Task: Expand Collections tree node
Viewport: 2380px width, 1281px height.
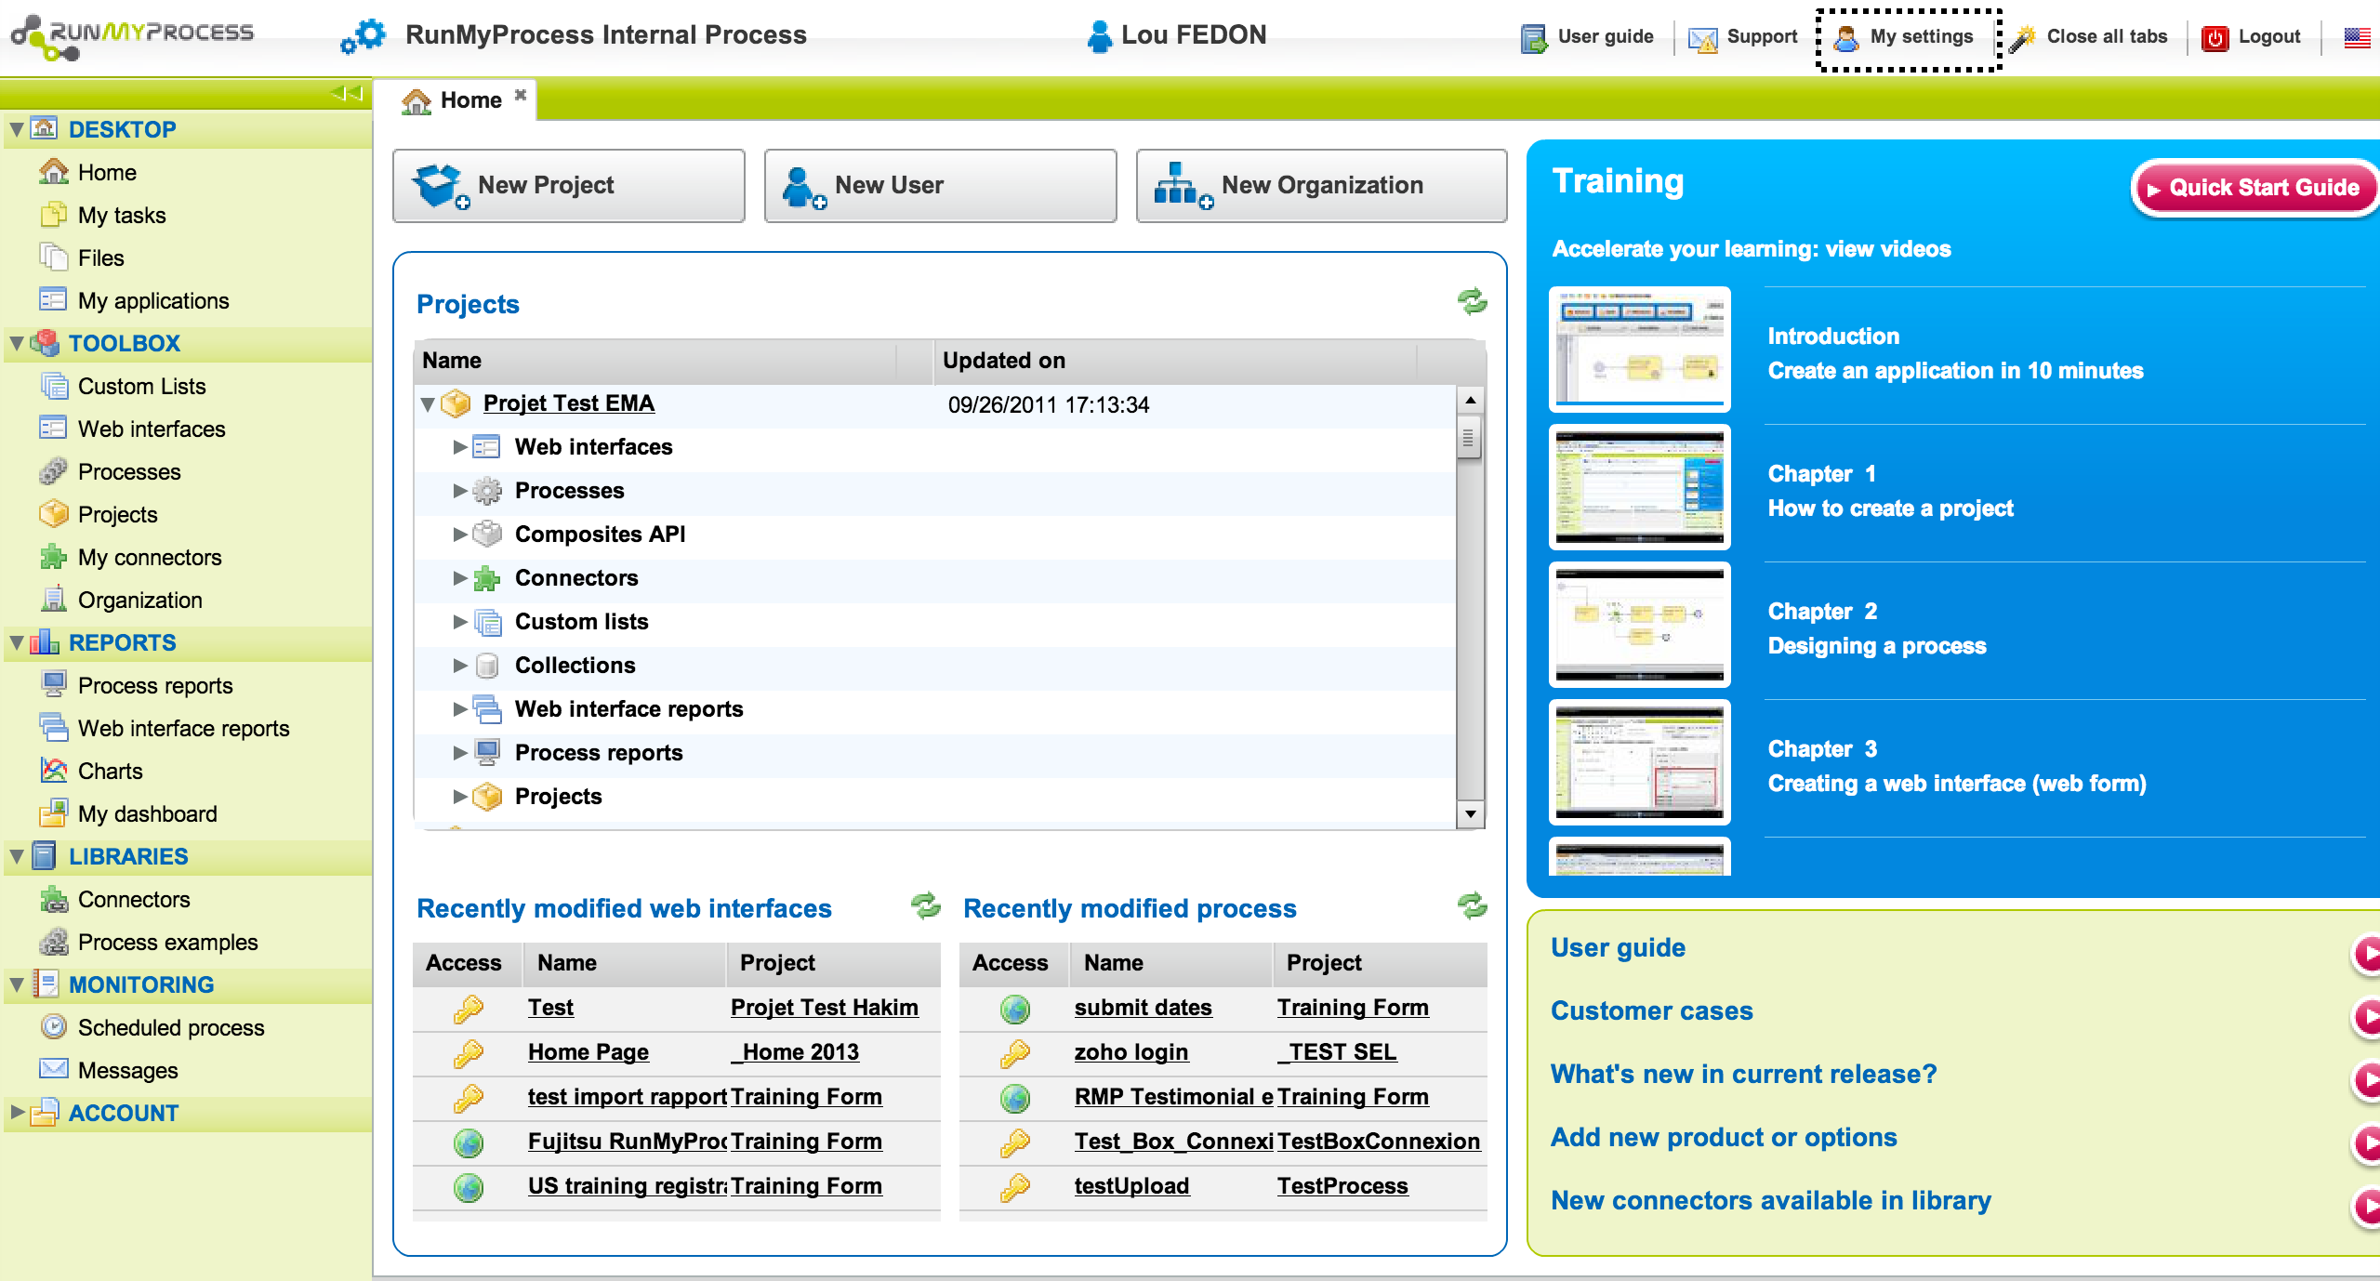Action: click(459, 666)
